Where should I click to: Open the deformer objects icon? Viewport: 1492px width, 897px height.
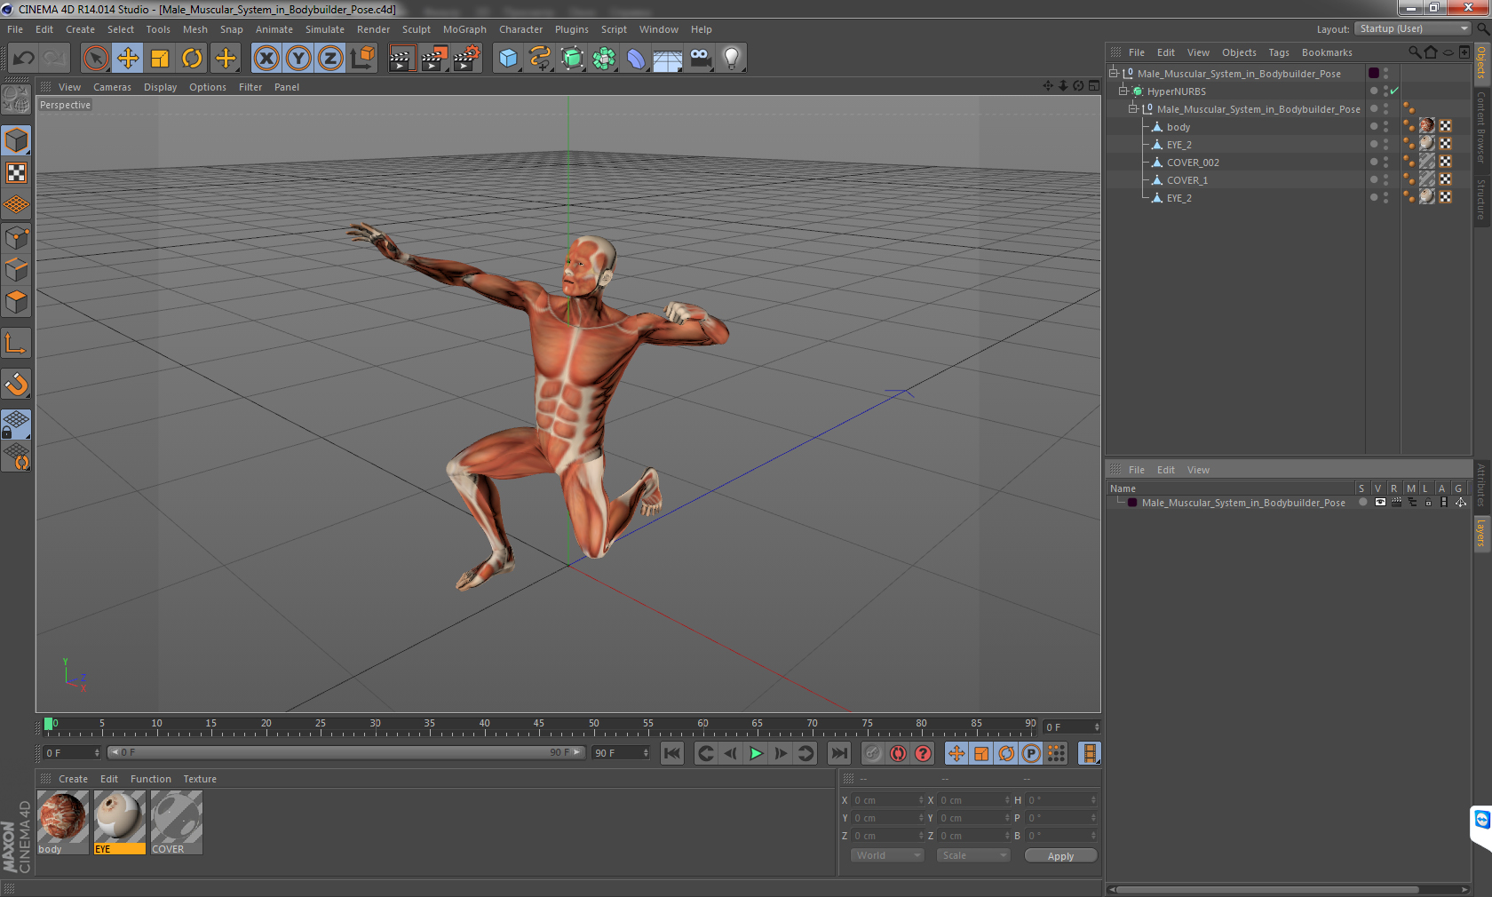pos(636,59)
